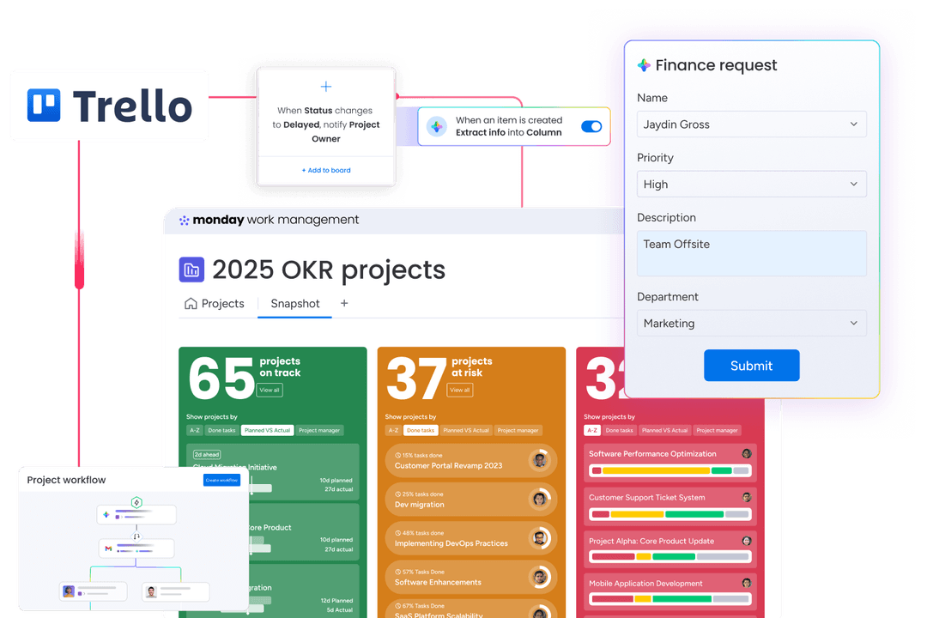The image size is (927, 618).
Task: Toggle off the item-created automation switch
Action: tap(591, 126)
